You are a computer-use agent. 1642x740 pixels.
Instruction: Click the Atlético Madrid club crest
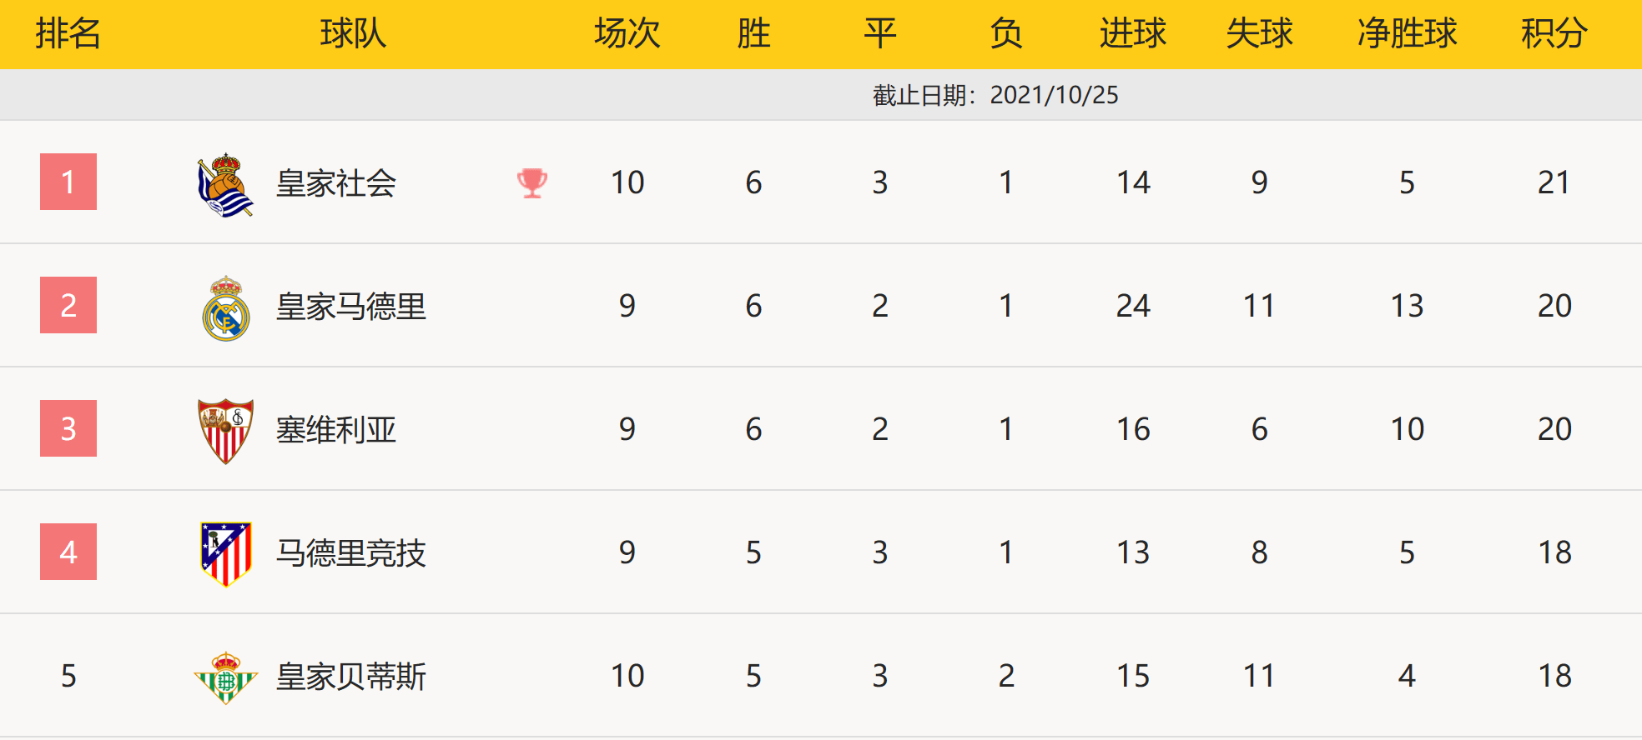coord(225,554)
